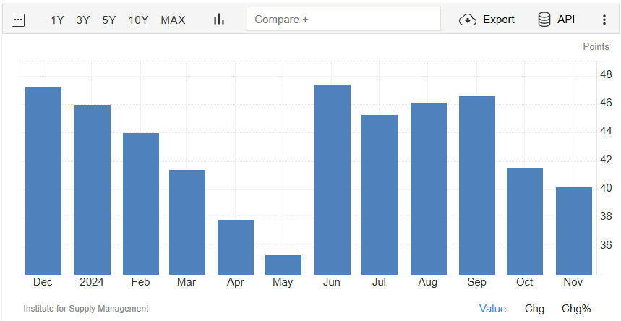Image resolution: width=621 pixels, height=321 pixels.
Task: Switch chart to Value view
Action: point(492,309)
